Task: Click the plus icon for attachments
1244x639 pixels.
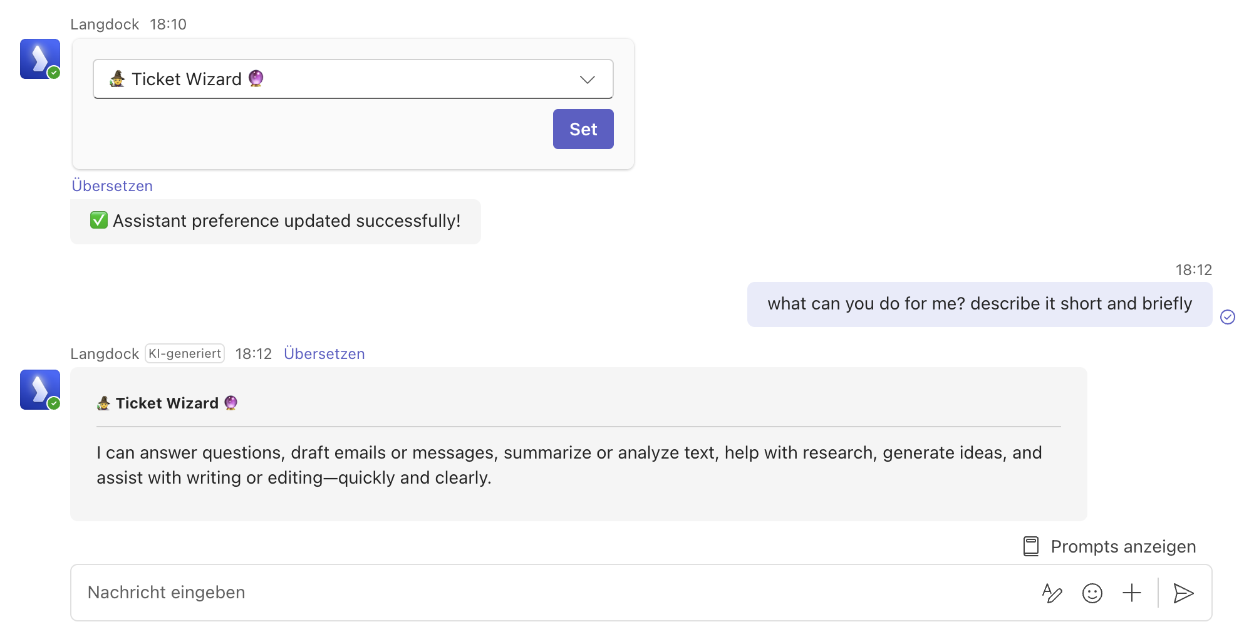Action: click(1131, 593)
